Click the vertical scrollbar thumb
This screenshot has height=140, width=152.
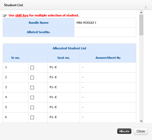click(141, 25)
